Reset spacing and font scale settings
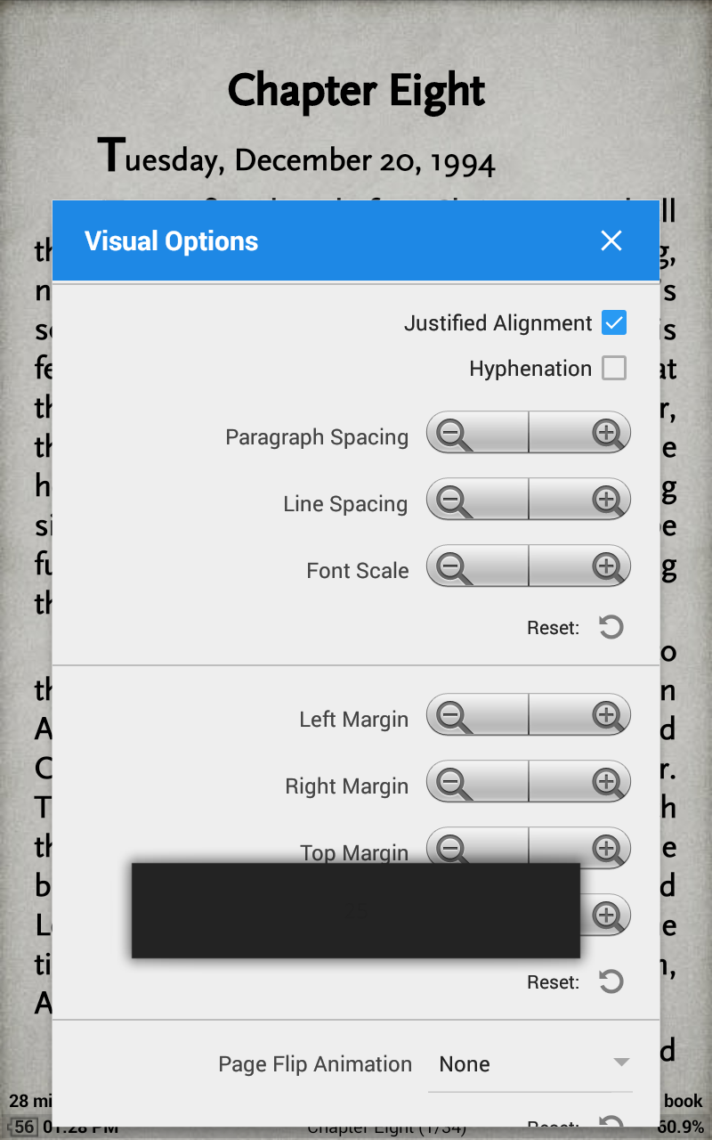Viewport: 712px width, 1140px height. 611,628
